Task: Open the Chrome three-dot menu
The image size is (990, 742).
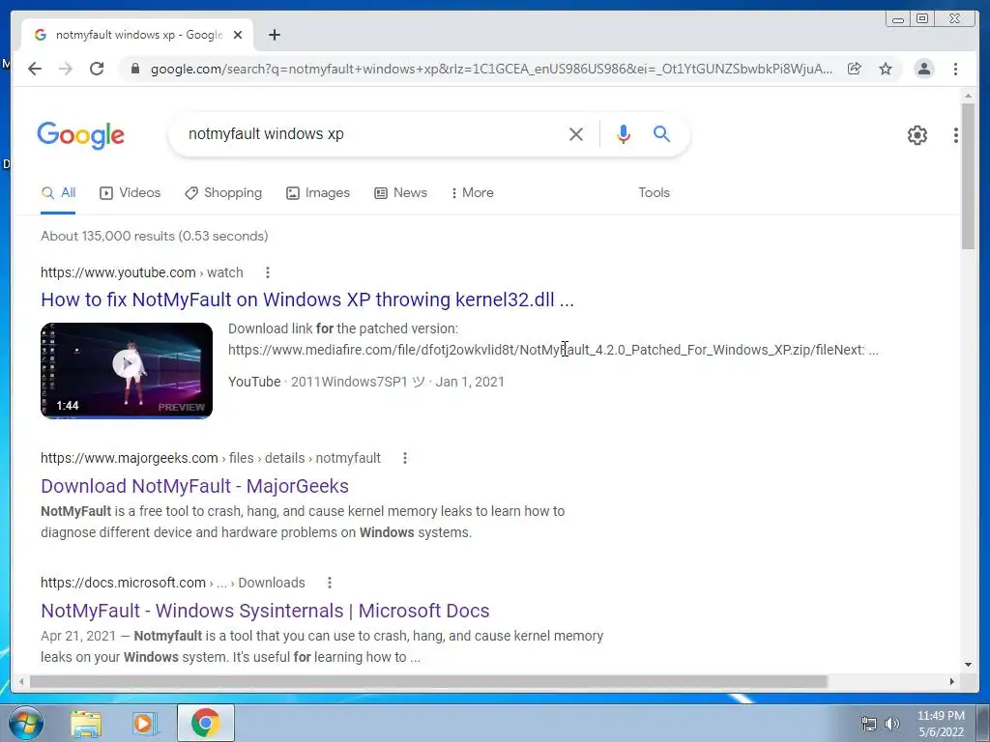Action: [x=955, y=69]
